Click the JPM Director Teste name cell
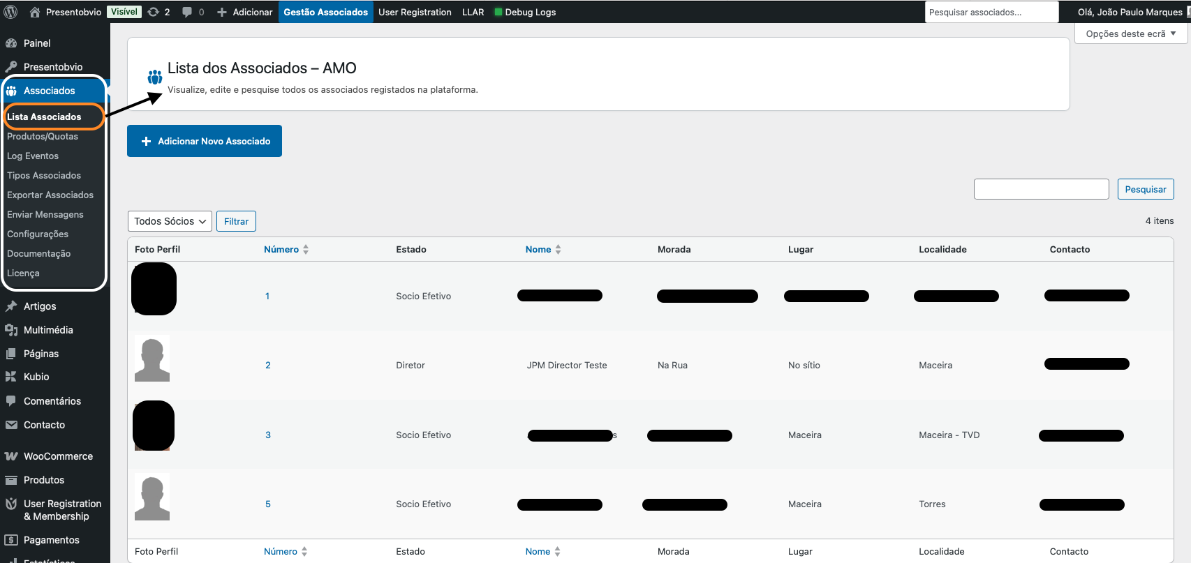Viewport: 1191px width, 563px height. 567,365
